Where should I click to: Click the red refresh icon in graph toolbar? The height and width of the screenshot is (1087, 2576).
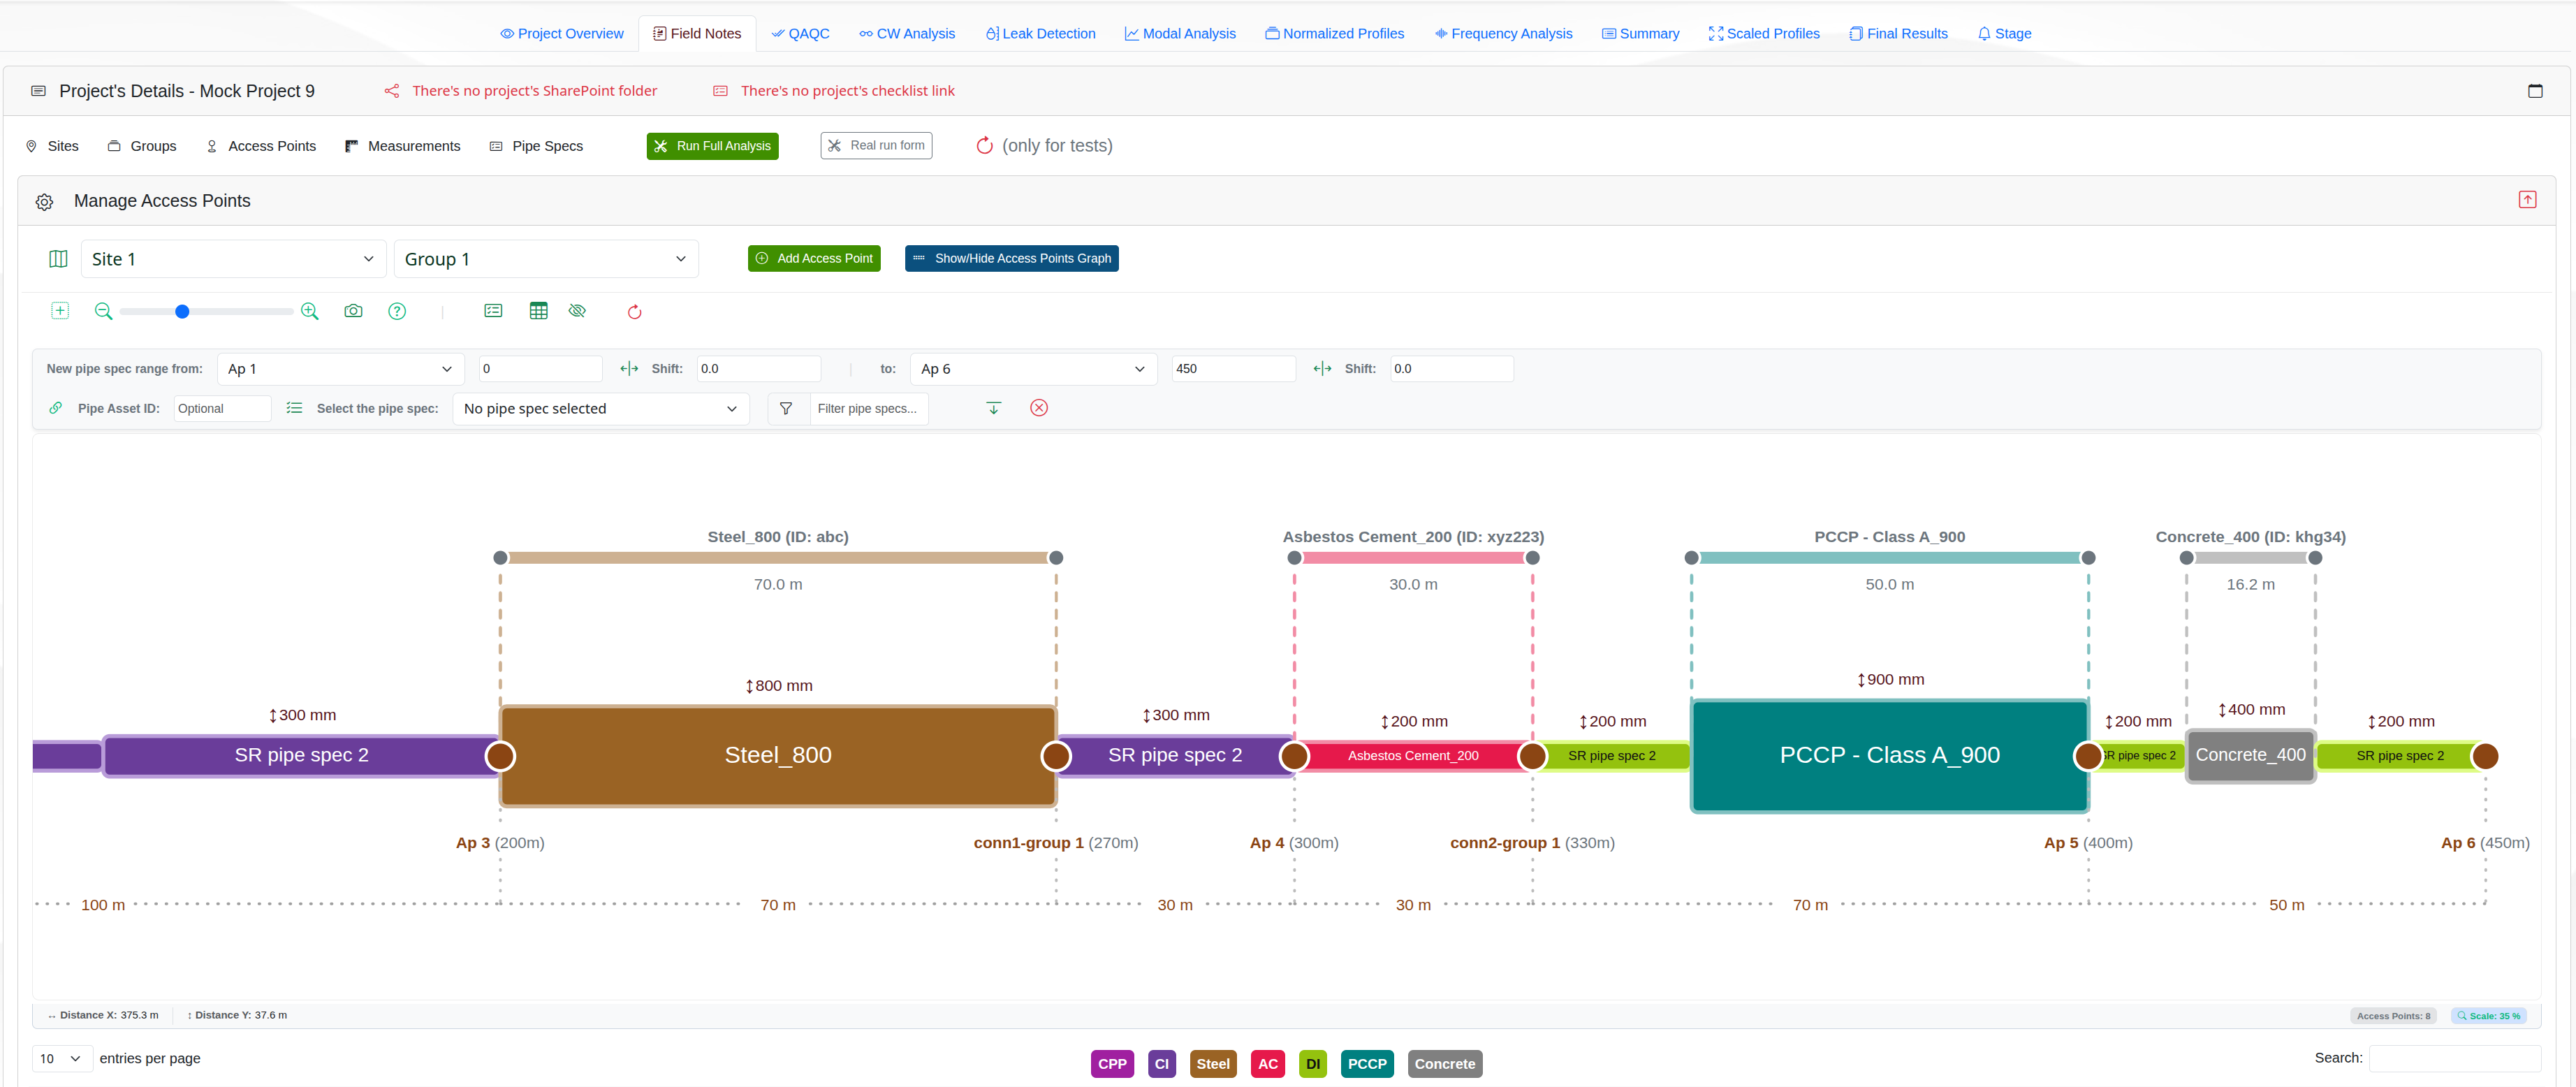click(x=634, y=312)
